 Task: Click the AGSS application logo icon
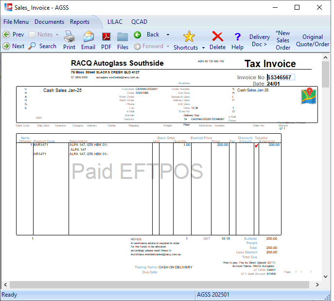click(x=8, y=7)
